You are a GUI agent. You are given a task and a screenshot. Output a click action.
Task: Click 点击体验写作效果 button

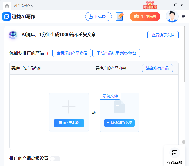(x=119, y=123)
